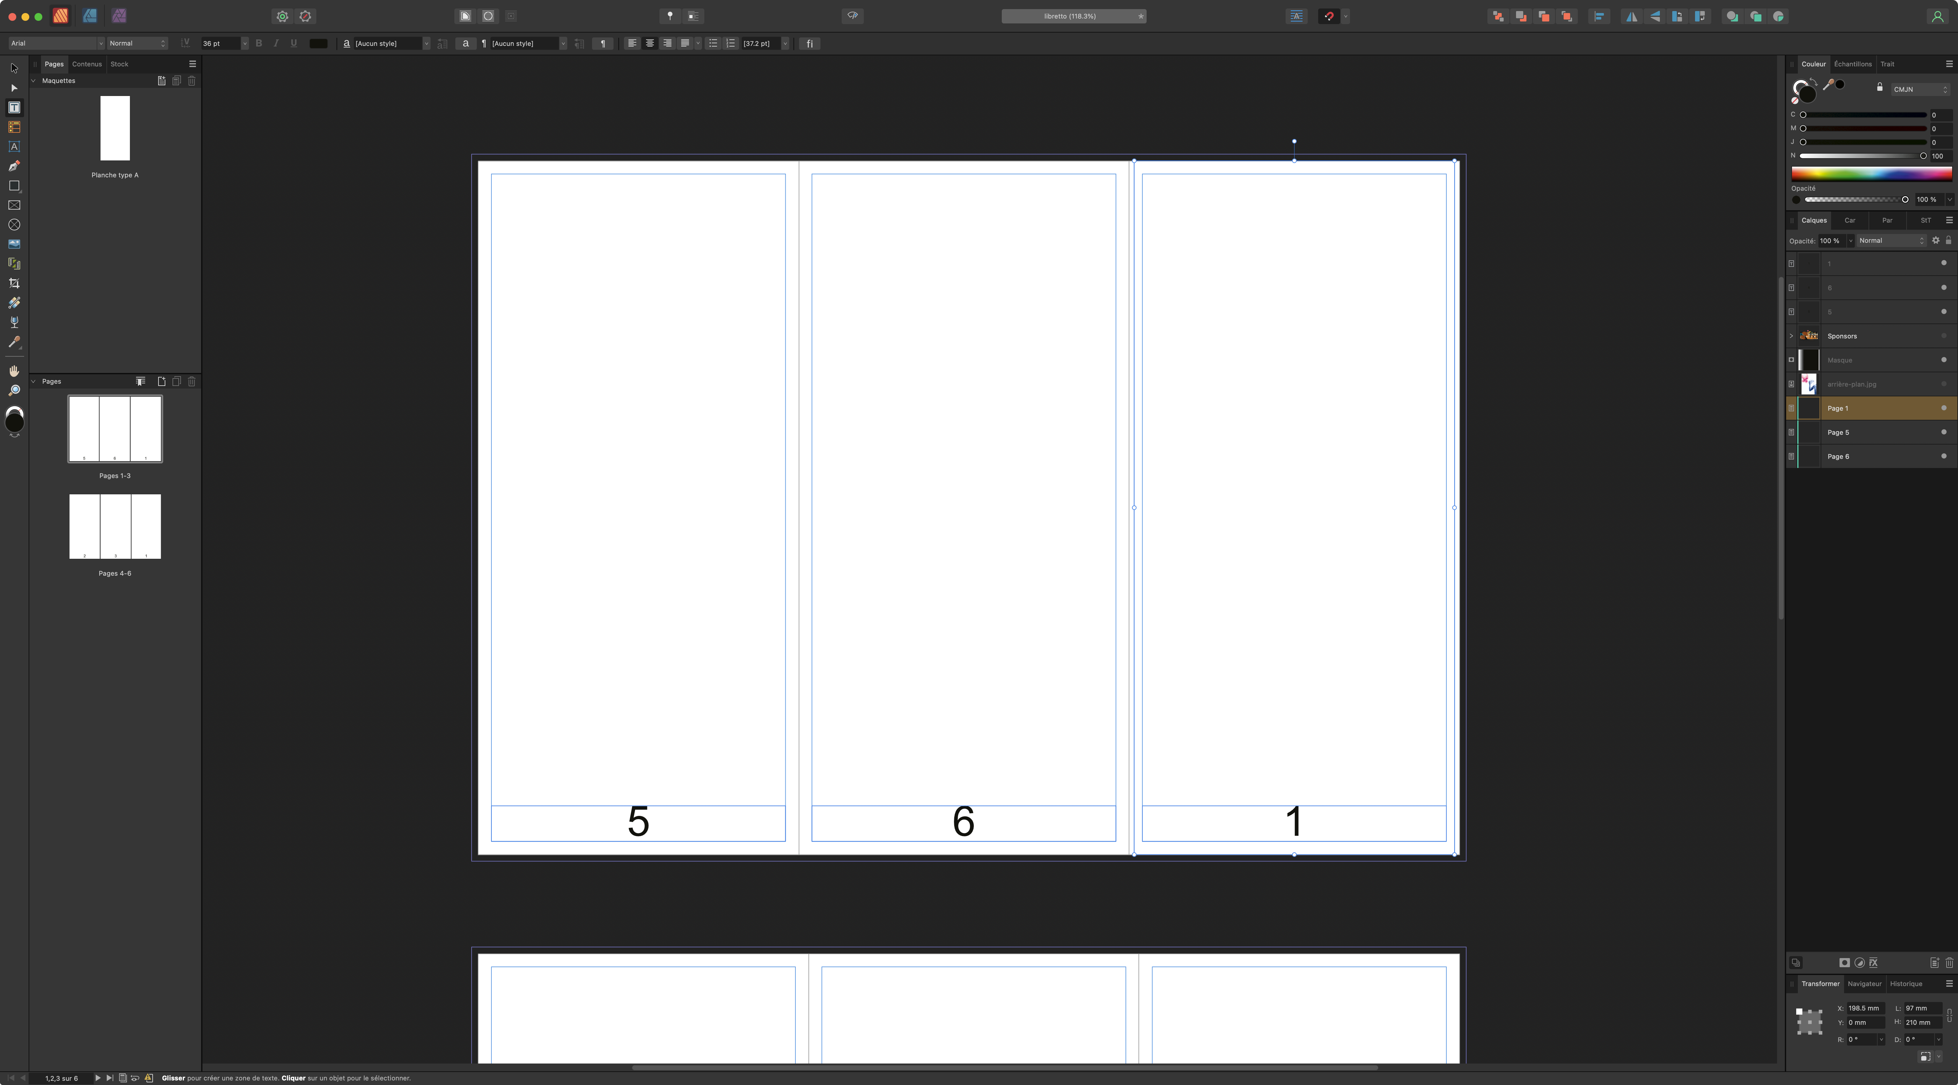
Task: Click the Mask Layer icon in Calques
Action: click(1844, 963)
